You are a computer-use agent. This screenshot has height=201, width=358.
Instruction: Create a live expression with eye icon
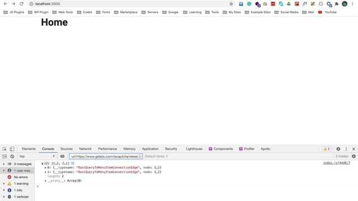click(x=62, y=156)
